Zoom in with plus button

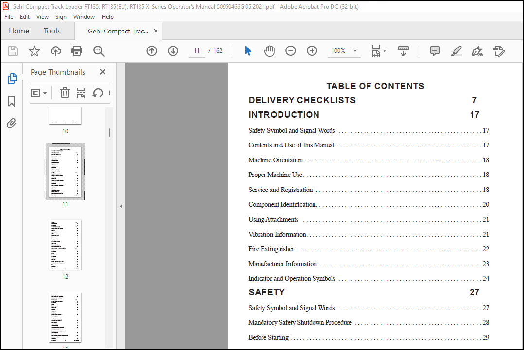(x=312, y=51)
